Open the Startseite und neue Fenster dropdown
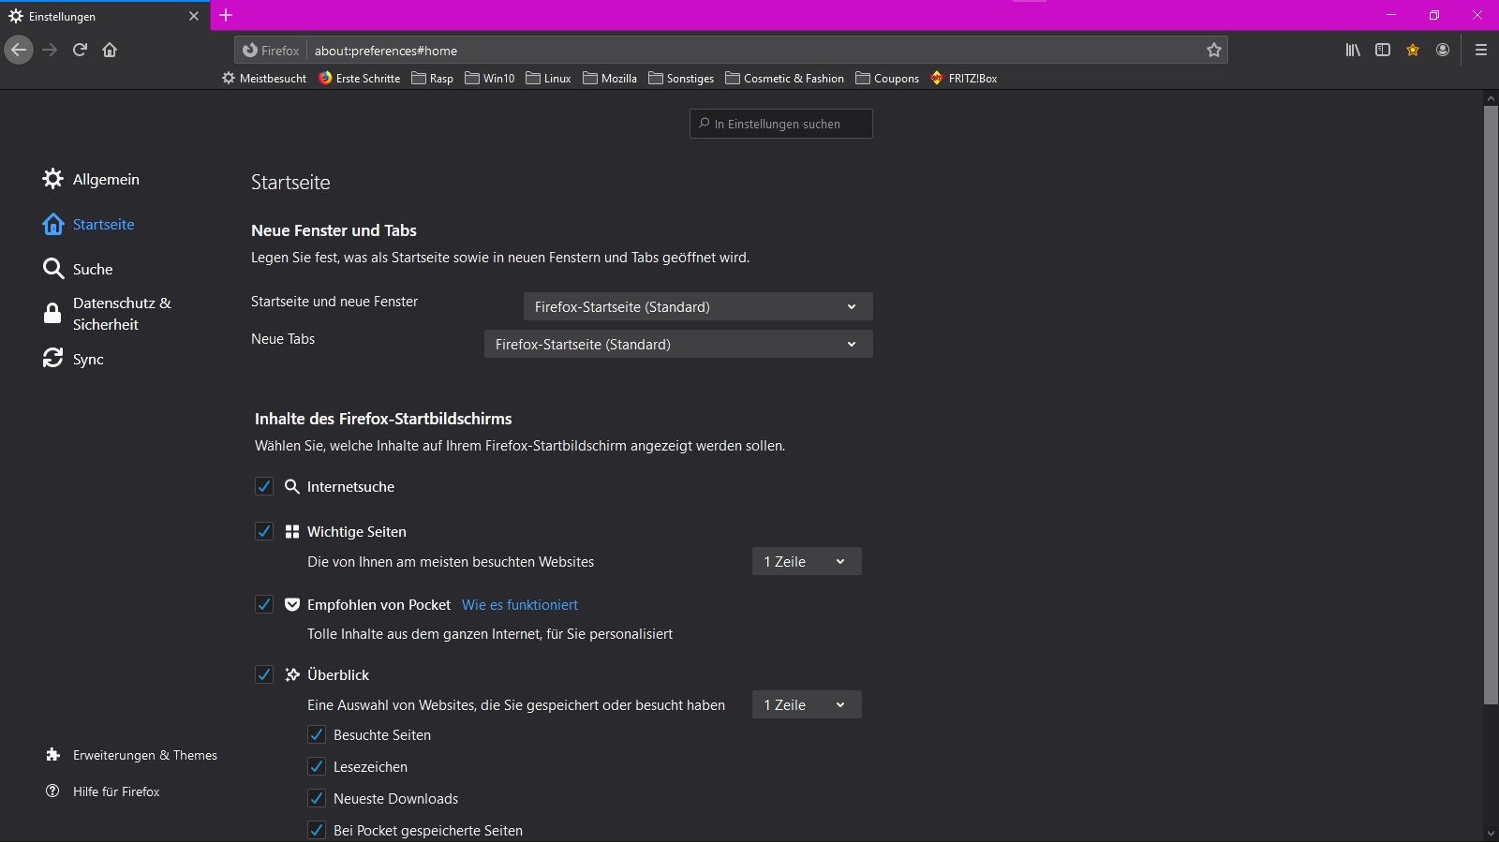 coord(697,306)
